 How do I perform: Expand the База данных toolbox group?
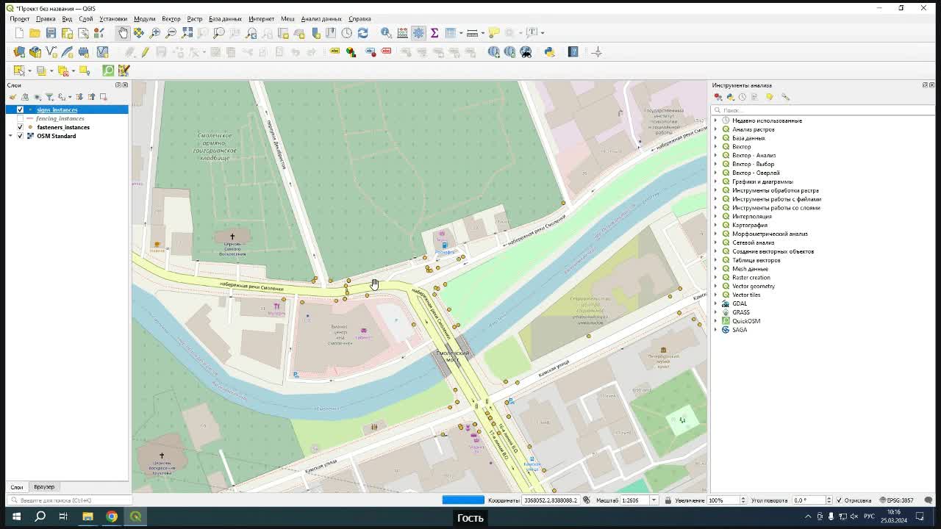716,138
